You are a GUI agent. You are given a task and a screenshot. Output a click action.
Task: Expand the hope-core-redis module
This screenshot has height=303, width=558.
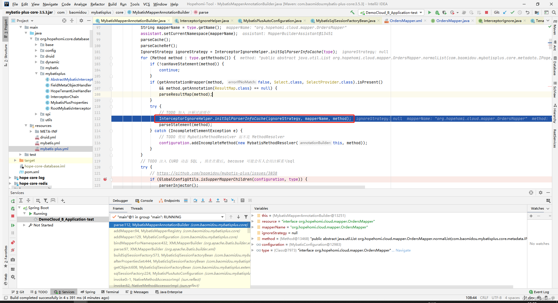pyautogui.click(x=10, y=184)
